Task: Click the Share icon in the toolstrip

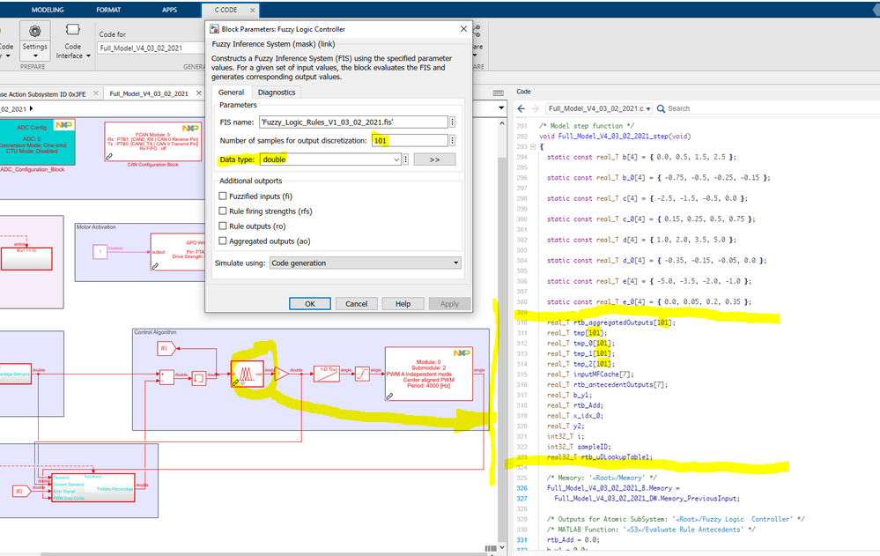Action: [477, 31]
